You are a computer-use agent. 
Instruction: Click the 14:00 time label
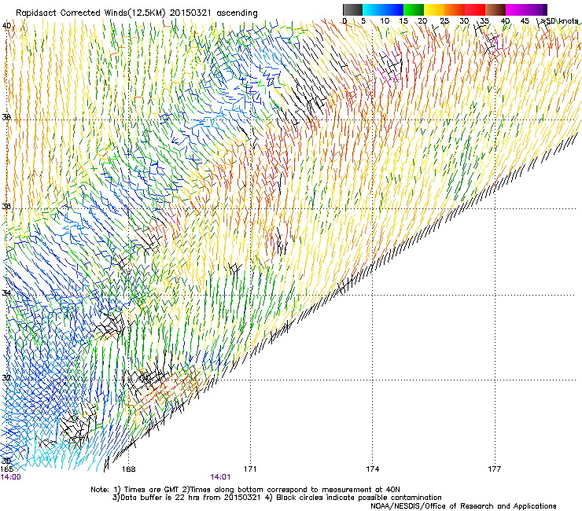tap(10, 477)
